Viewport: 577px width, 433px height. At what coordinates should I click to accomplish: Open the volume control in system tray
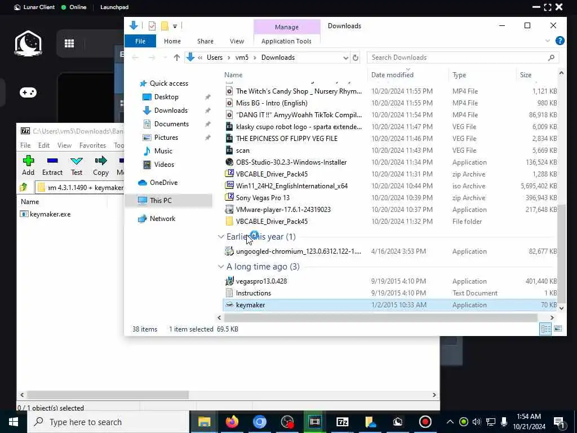click(477, 422)
